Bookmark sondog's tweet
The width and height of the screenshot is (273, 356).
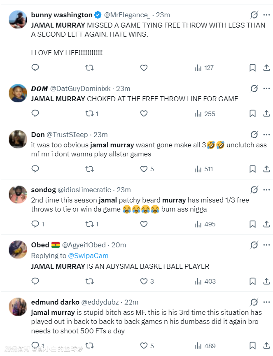pyautogui.click(x=252, y=224)
